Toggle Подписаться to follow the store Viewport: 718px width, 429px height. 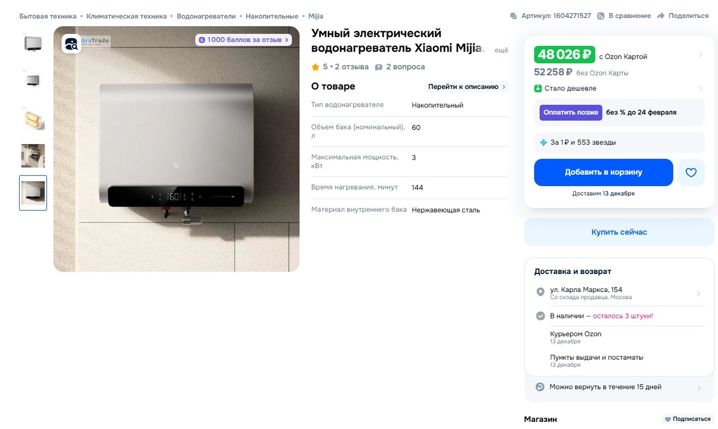(x=687, y=419)
